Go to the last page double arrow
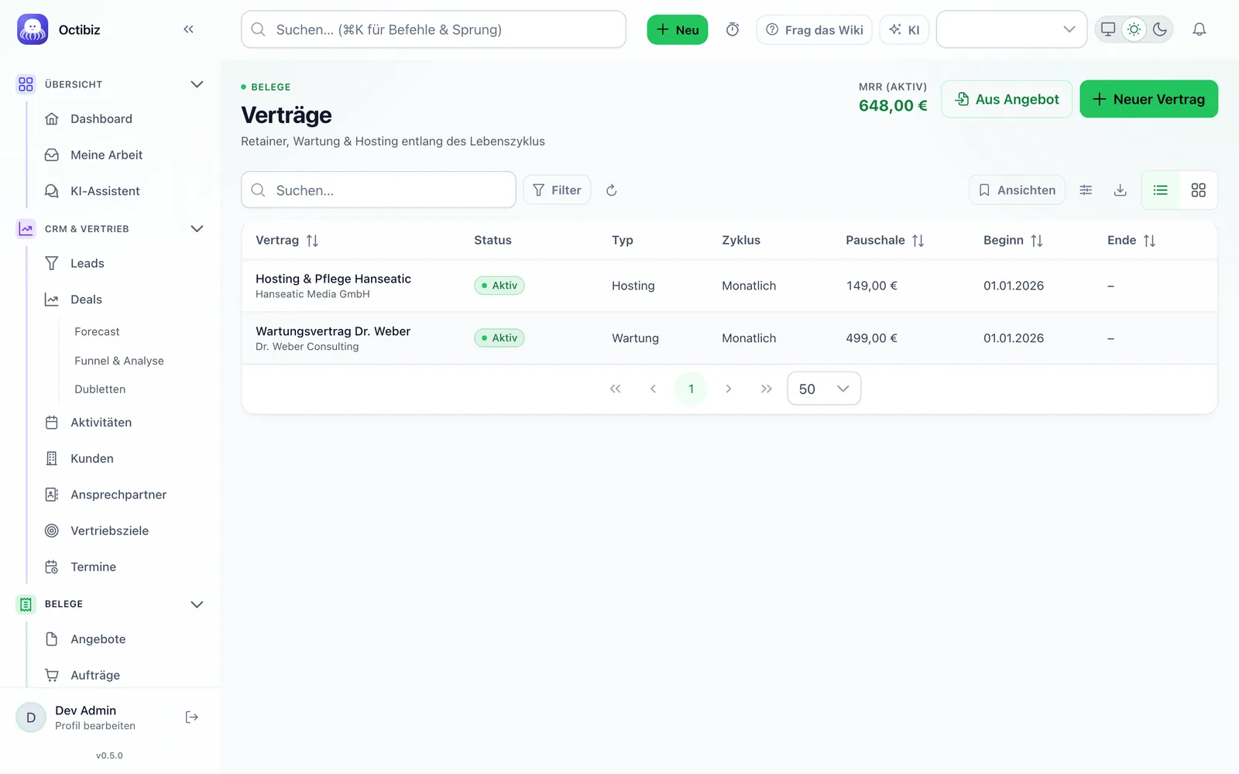The height and width of the screenshot is (774, 1239). pyautogui.click(x=766, y=389)
